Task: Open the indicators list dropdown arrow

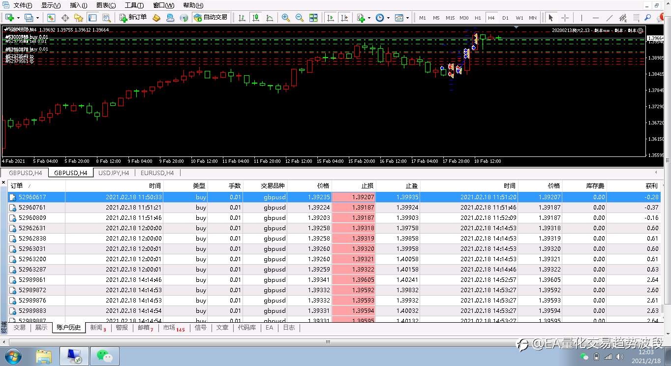Action: coord(369,18)
